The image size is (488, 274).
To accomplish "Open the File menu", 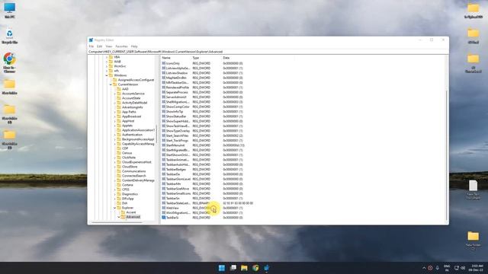I will click(x=91, y=46).
